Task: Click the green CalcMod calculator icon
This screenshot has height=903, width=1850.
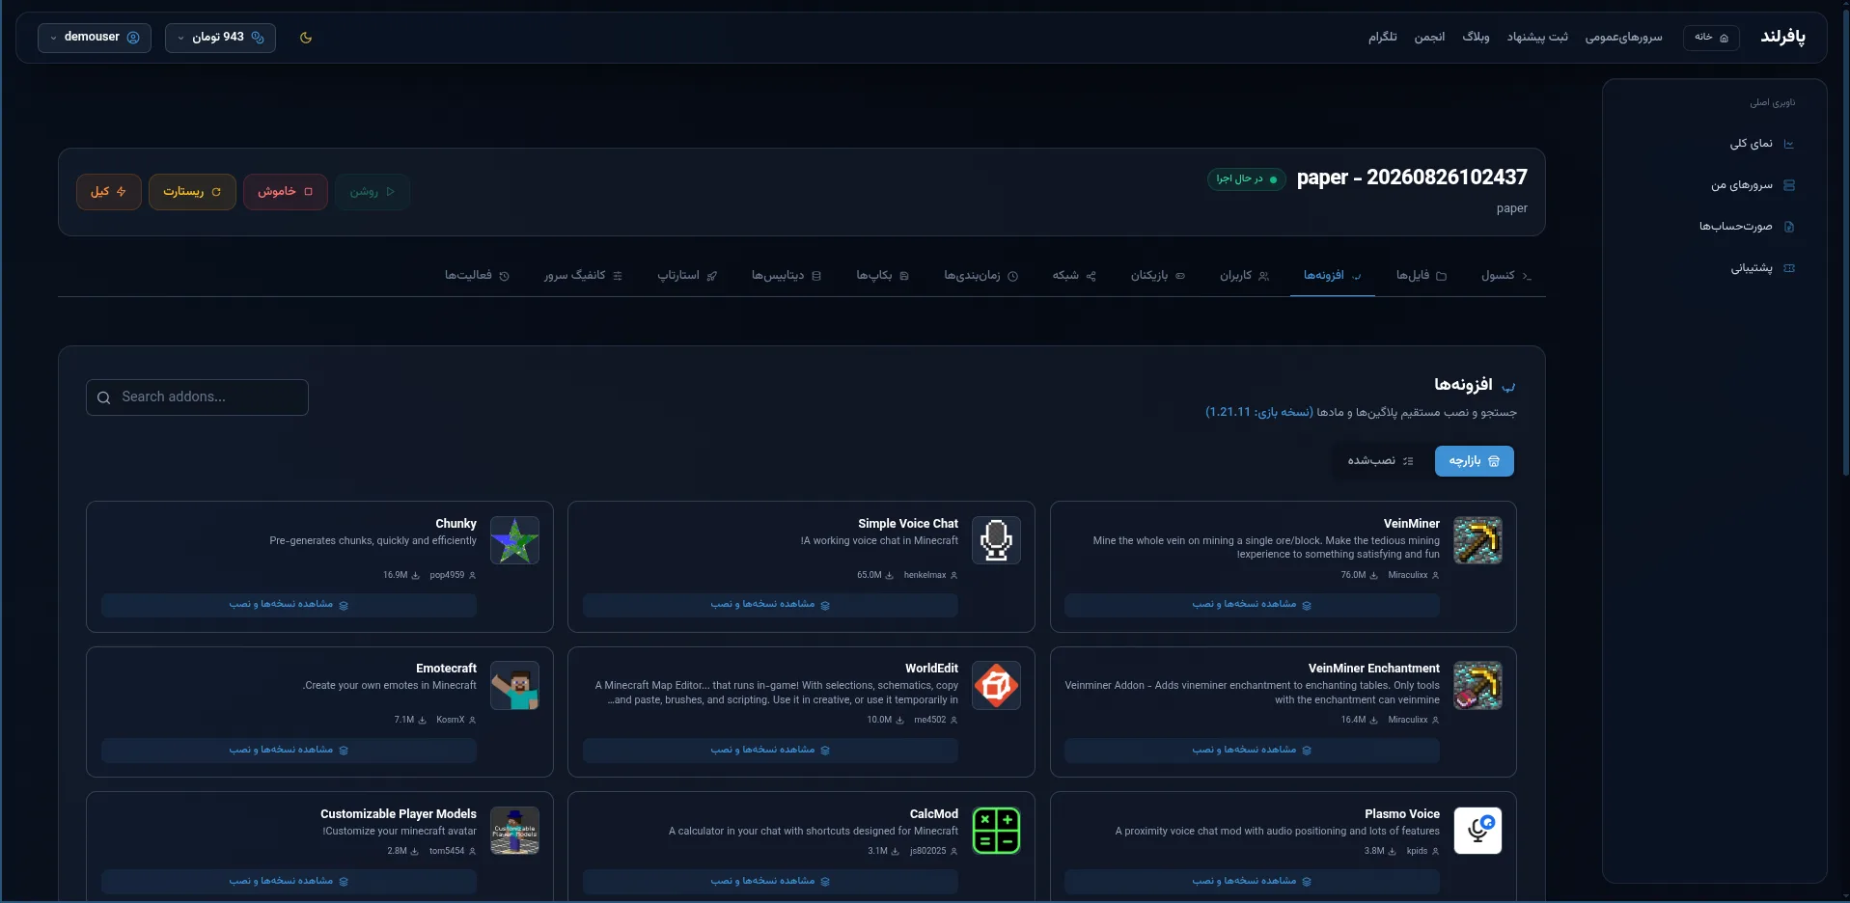Action: (996, 831)
